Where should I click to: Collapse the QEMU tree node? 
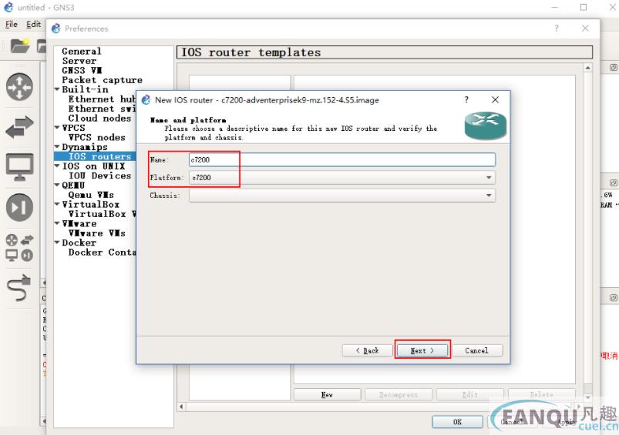point(57,185)
